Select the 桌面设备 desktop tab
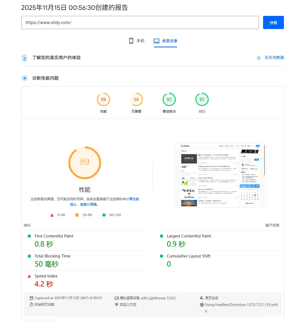 pos(165,41)
